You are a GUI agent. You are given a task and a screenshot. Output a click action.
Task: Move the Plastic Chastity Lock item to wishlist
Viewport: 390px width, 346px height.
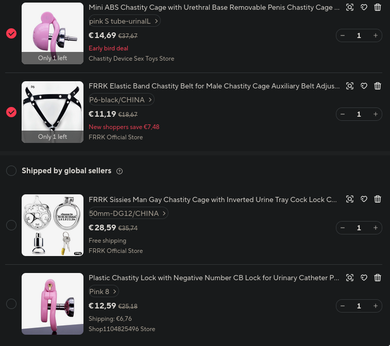pos(364,278)
